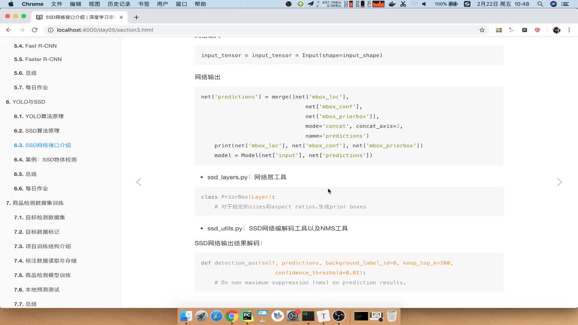Image resolution: width=578 pixels, height=325 pixels.
Task: Open the 书签 menu
Action: pyautogui.click(x=144, y=4)
